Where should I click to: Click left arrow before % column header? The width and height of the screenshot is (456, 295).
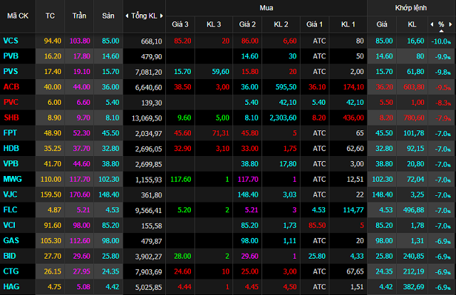[431, 25]
